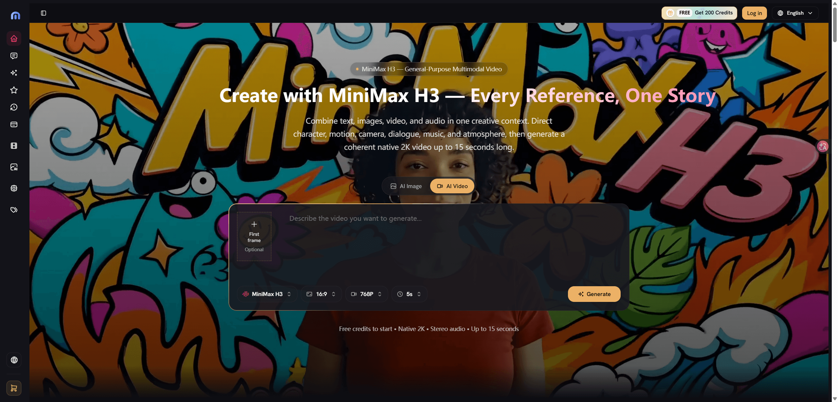Click the text 'Free credits to start'
The width and height of the screenshot is (838, 402).
[x=365, y=329]
